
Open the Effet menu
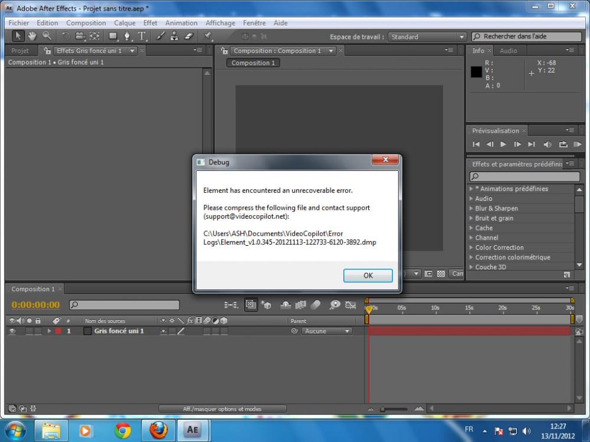click(150, 23)
